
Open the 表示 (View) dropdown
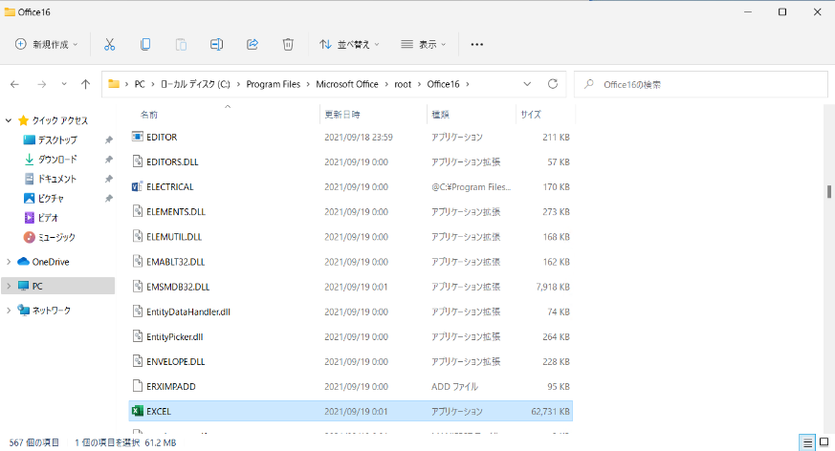point(424,44)
